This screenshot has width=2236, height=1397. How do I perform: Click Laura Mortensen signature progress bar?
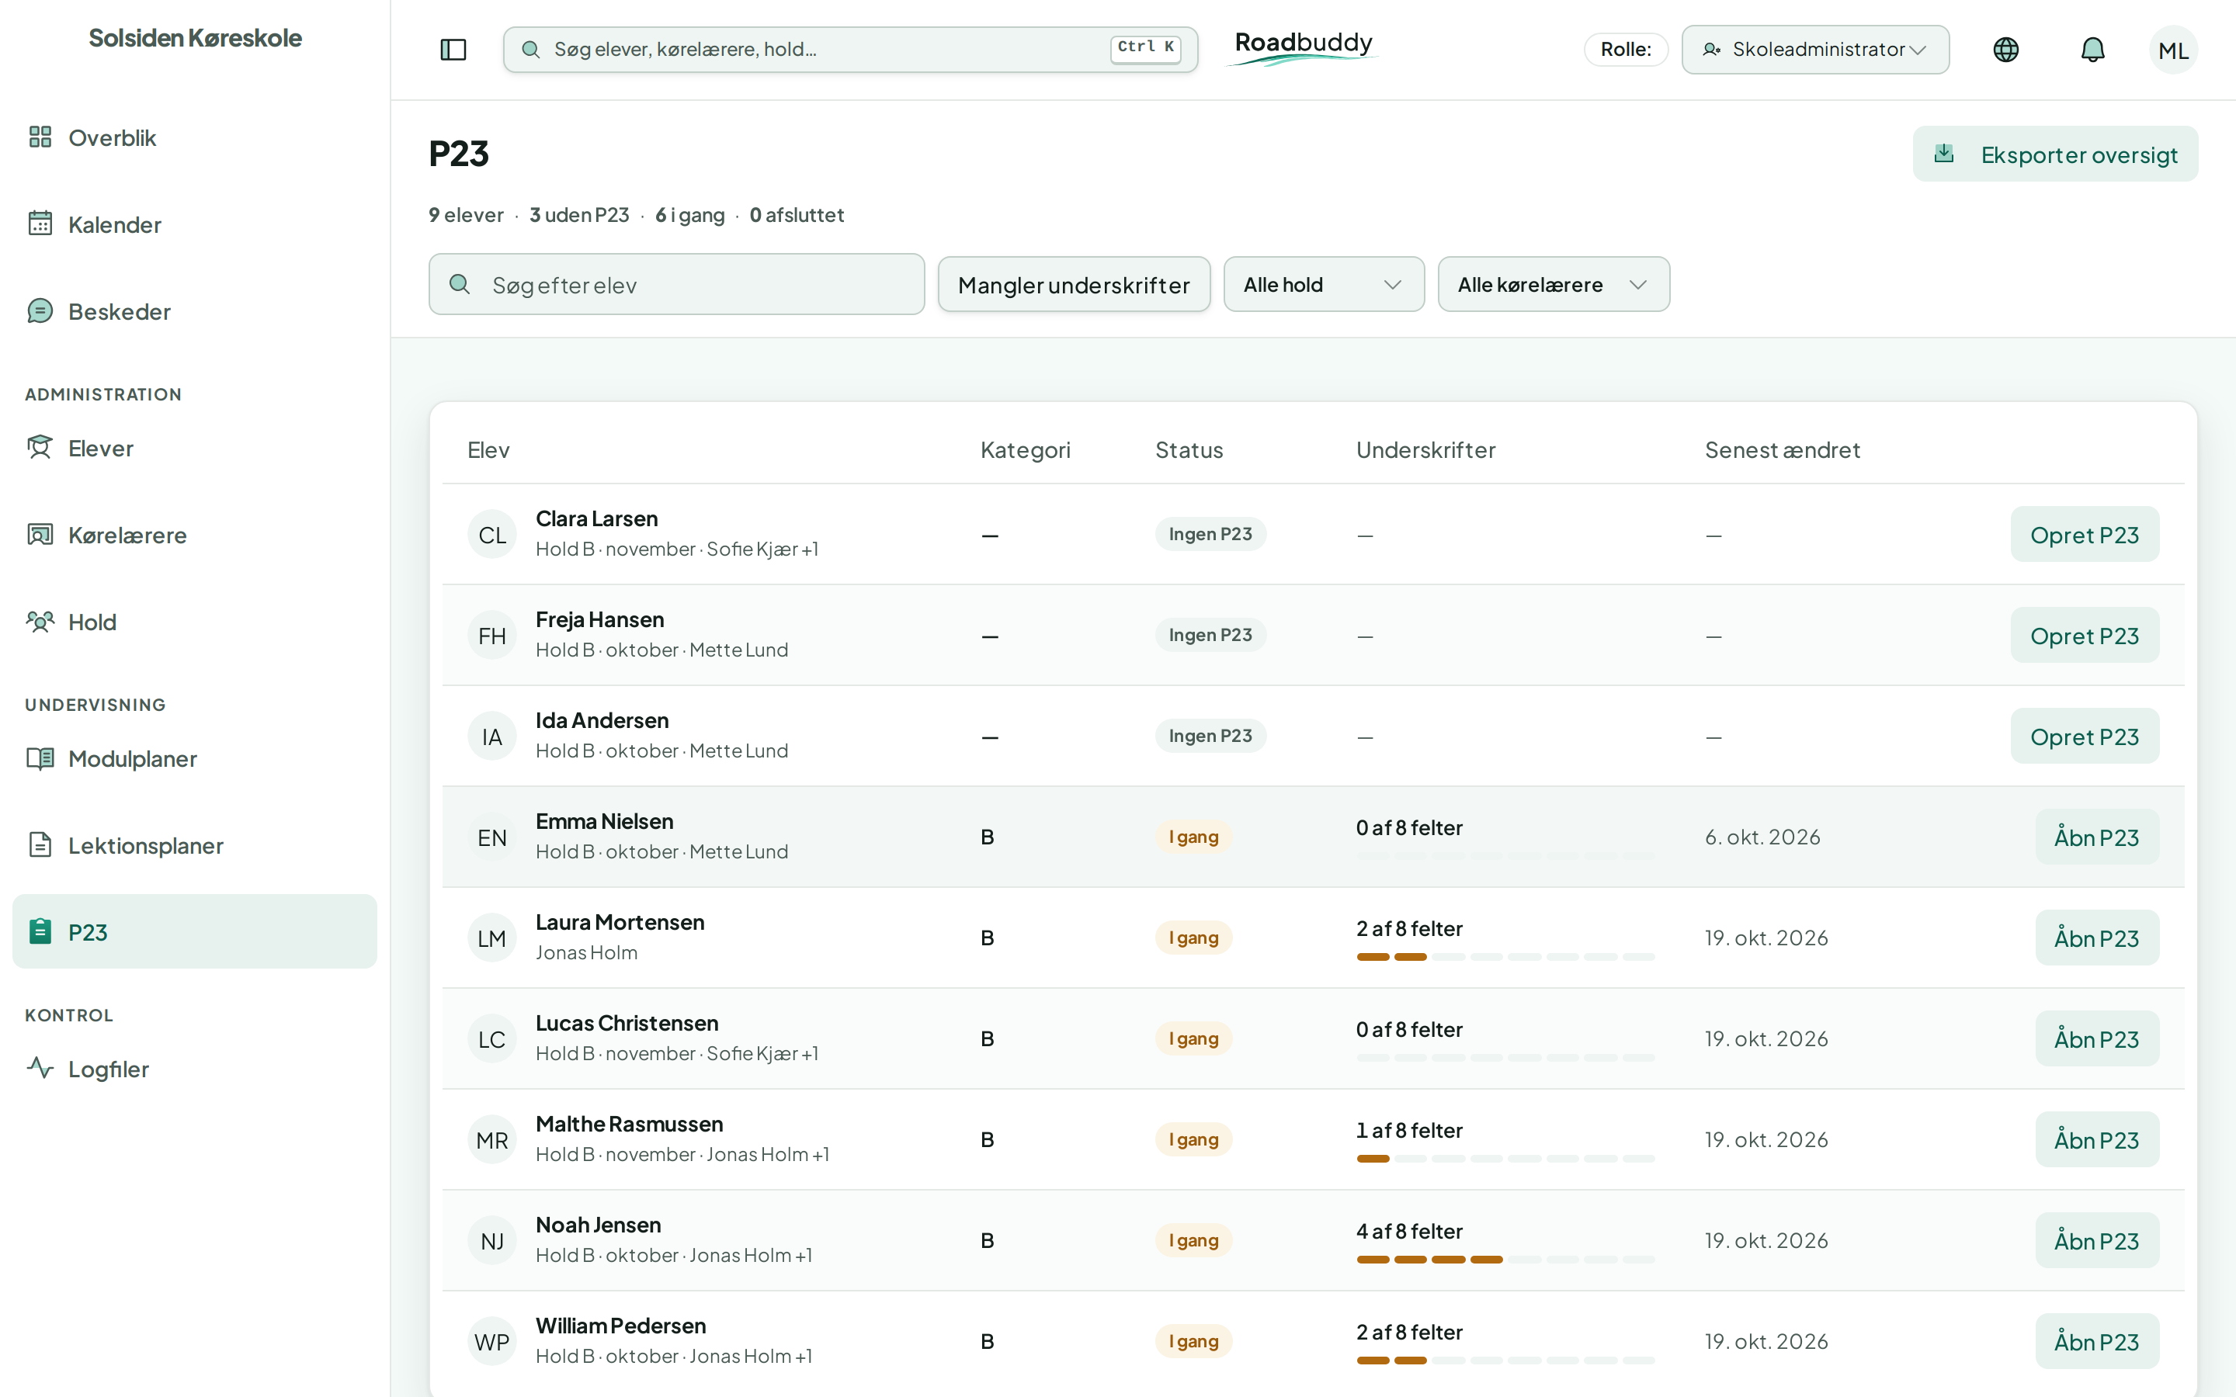pos(1505,957)
